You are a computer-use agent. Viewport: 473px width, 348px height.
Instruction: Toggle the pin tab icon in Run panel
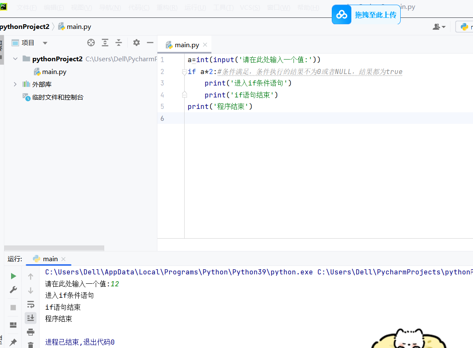13,342
